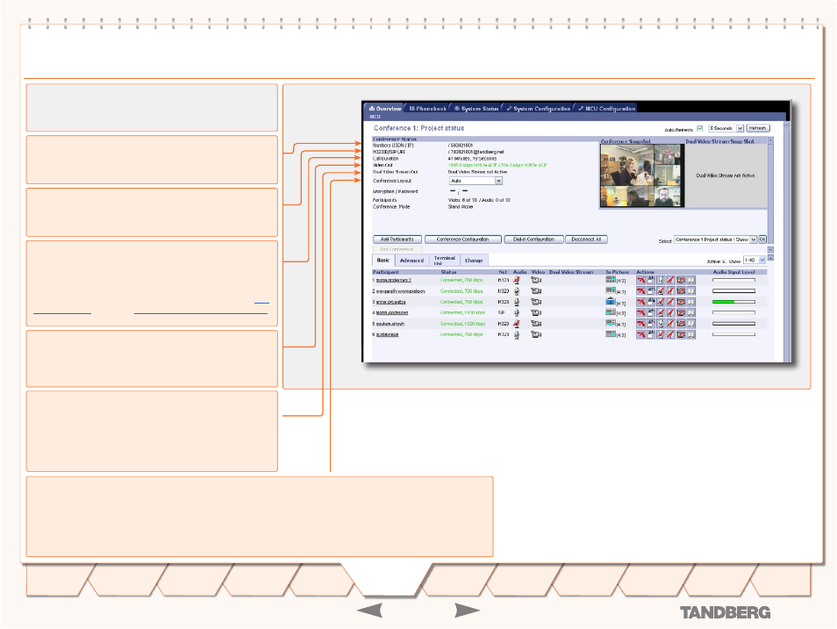Viewport: 837px width, 629px height.
Task: Select the Terminal List tab
Action: (444, 260)
